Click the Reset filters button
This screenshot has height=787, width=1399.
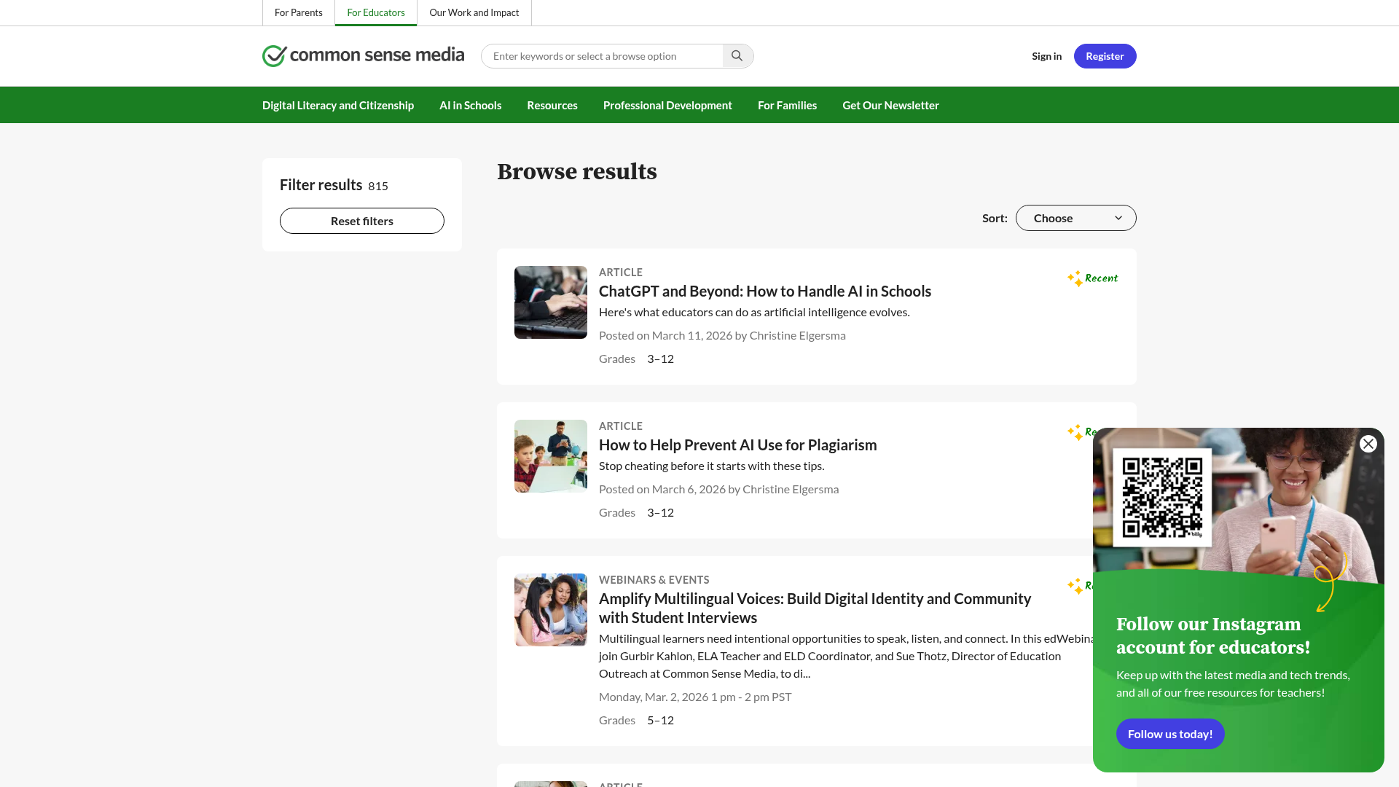tap(362, 221)
